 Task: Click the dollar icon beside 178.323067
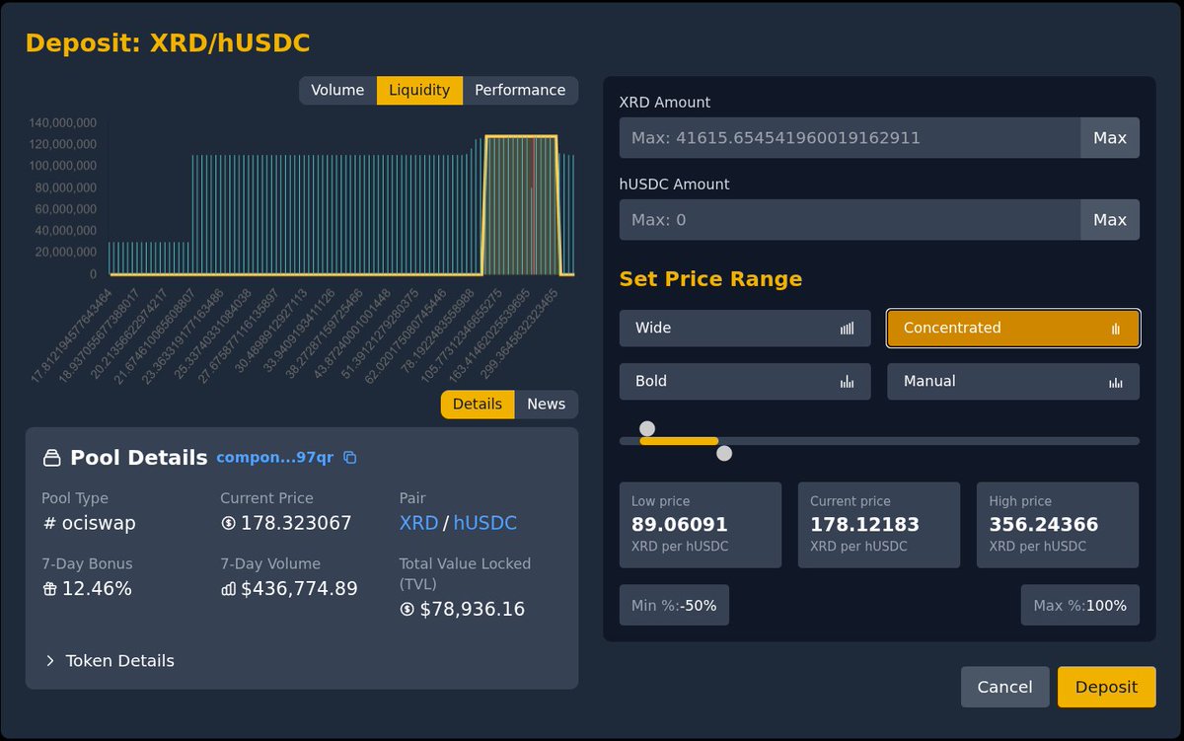coord(228,523)
